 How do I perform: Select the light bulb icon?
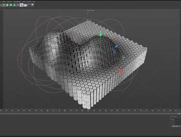click(33, 5)
